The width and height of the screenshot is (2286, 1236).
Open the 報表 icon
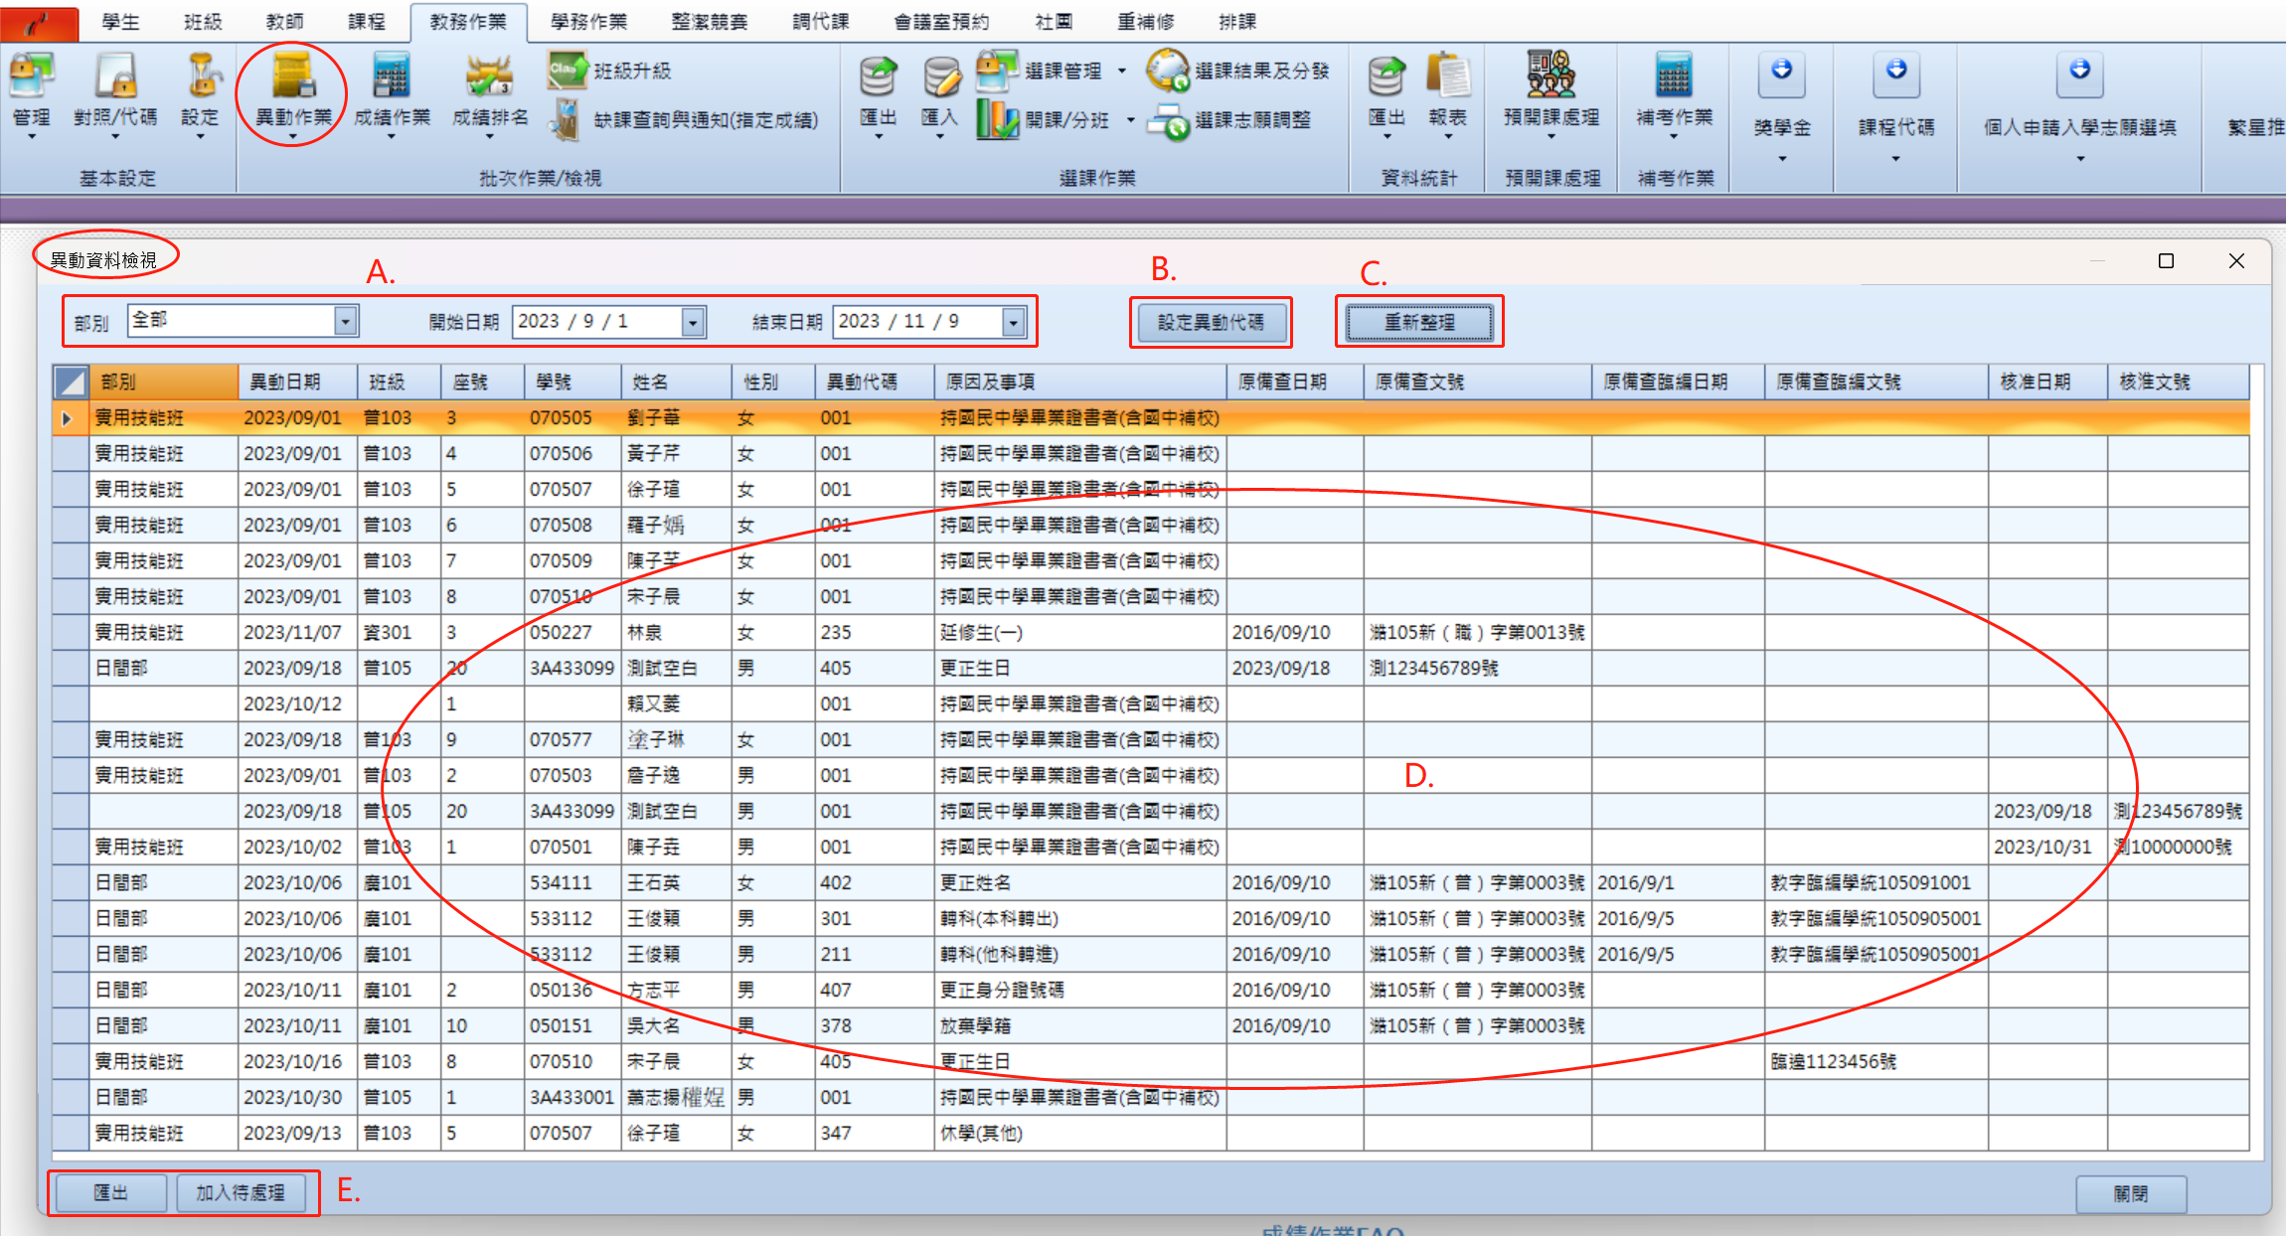[1448, 76]
